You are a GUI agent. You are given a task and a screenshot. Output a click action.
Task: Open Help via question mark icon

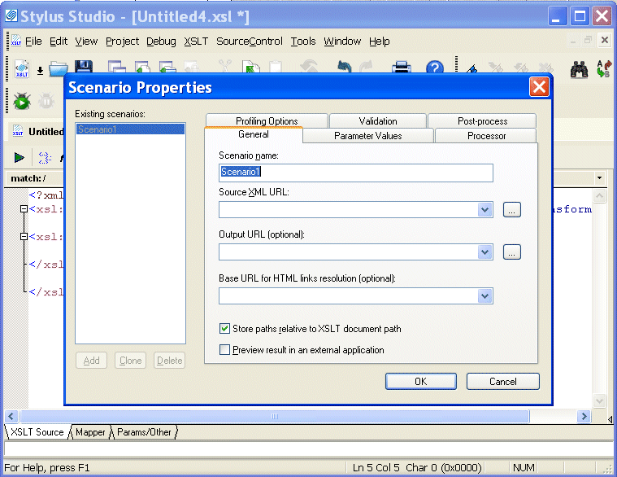[435, 70]
